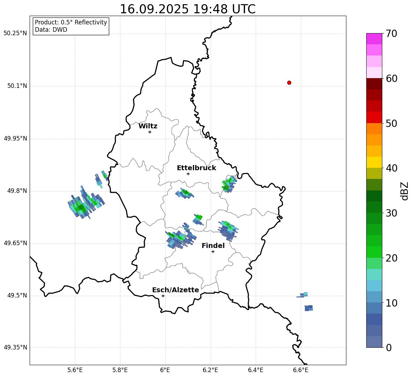The height and width of the screenshot is (377, 413).
Task: Click the 20 tick on the colorbar
Action: [391, 258]
